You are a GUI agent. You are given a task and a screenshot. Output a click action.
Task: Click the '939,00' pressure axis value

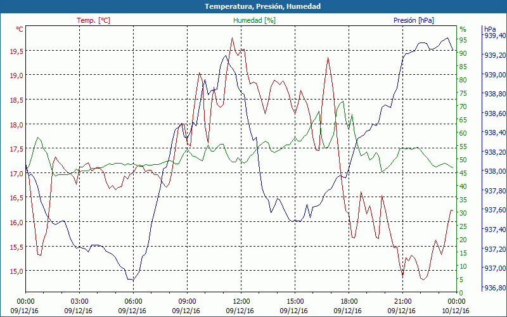click(495, 75)
